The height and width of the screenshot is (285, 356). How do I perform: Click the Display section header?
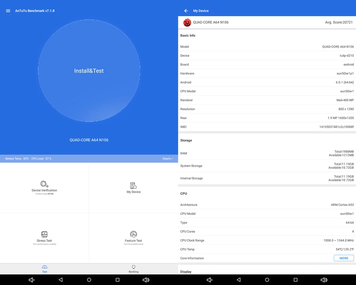click(x=186, y=272)
